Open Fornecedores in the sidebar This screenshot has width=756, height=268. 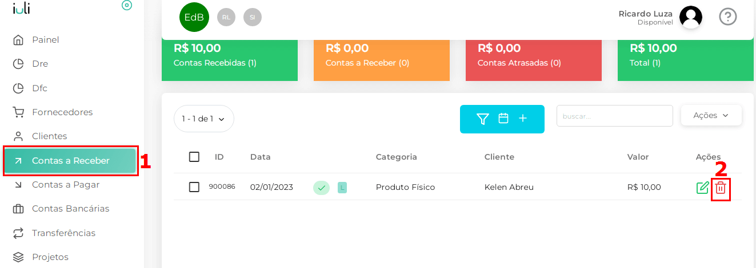(x=62, y=112)
